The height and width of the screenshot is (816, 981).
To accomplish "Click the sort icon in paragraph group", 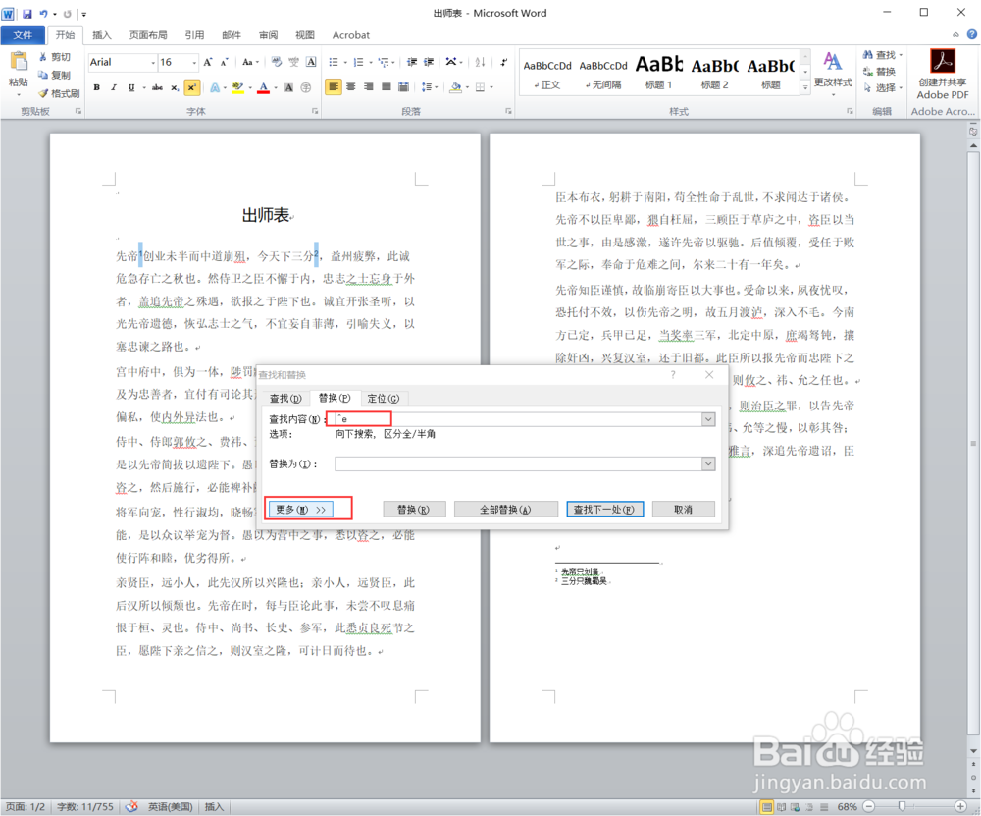I will point(480,62).
